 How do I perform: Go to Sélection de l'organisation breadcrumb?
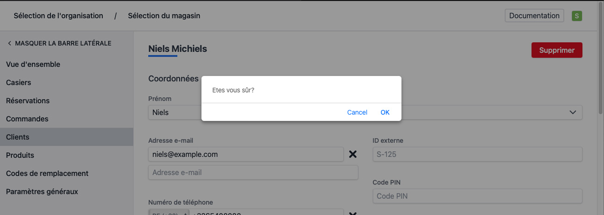[58, 16]
